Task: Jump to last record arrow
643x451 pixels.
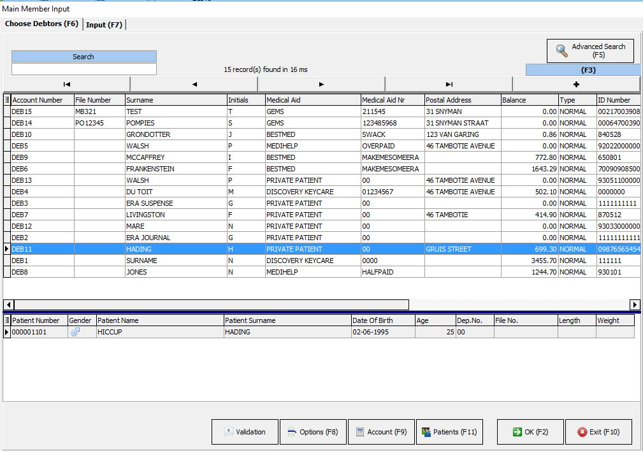Action: [449, 84]
